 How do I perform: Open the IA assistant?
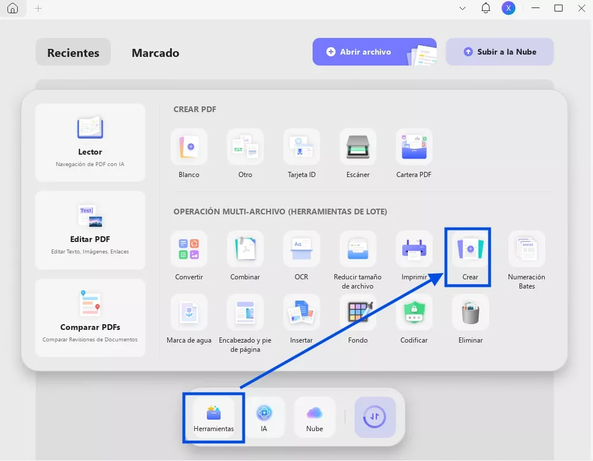coord(264,417)
